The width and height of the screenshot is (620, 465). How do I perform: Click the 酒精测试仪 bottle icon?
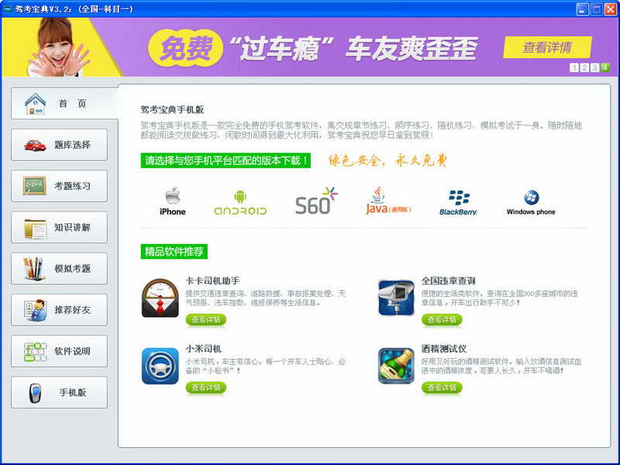[396, 366]
